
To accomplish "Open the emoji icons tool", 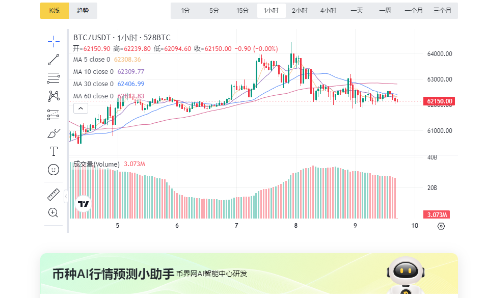I will click(x=53, y=170).
